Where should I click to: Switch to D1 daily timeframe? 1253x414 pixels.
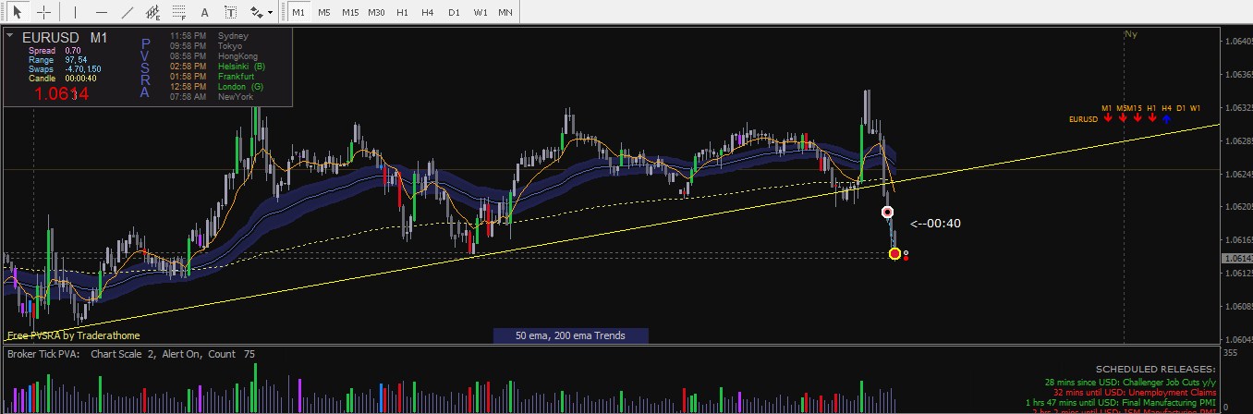[454, 13]
